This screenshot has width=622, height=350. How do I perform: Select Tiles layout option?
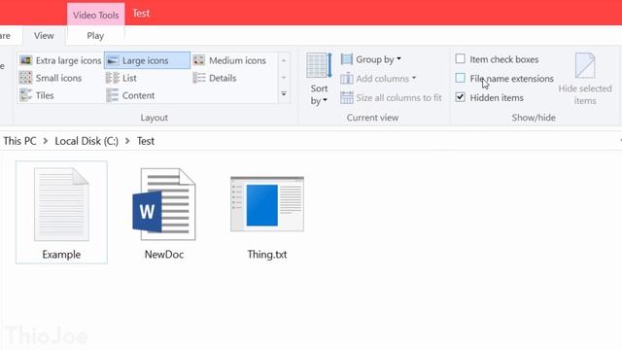point(37,95)
